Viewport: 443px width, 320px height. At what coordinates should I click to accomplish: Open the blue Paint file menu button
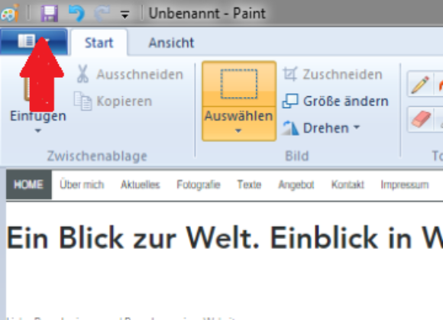[x=34, y=41]
